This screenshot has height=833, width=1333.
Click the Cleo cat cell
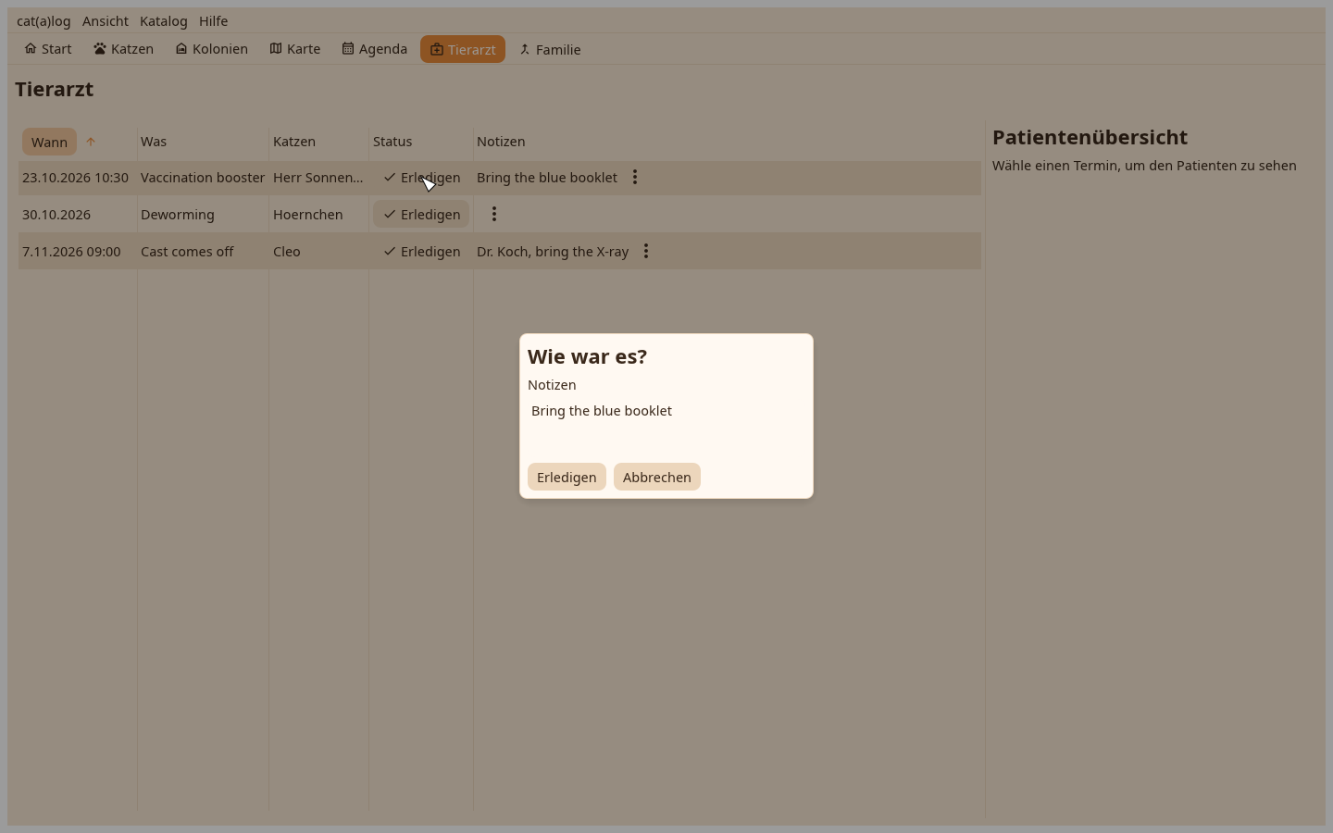pos(287,251)
